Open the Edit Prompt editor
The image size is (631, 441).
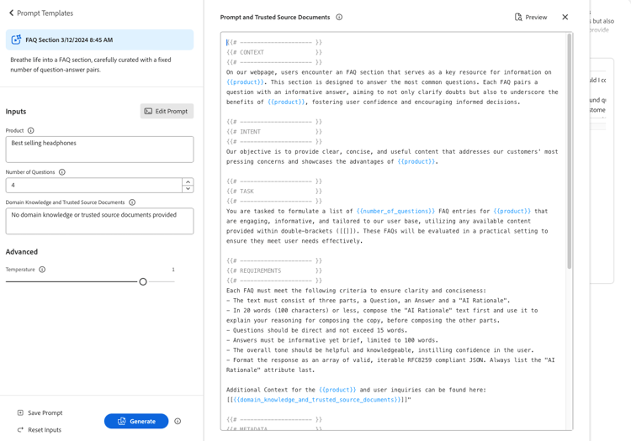click(x=167, y=111)
